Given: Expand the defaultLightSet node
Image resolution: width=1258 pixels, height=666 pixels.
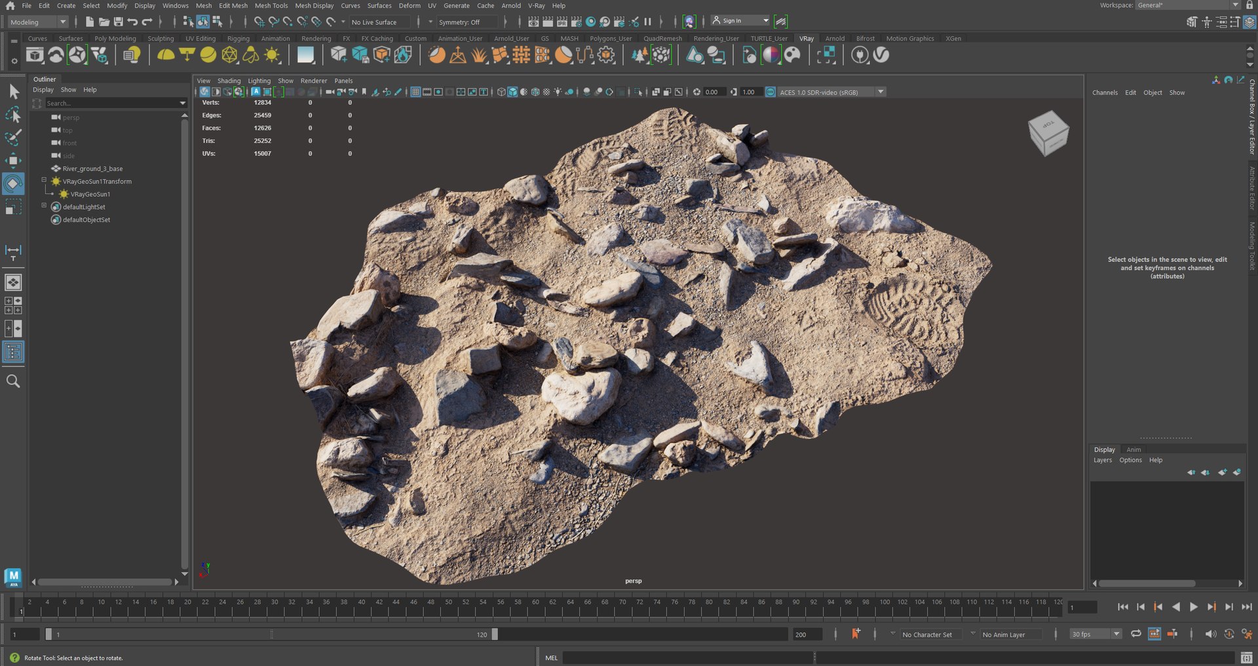Looking at the screenshot, I should click(44, 206).
